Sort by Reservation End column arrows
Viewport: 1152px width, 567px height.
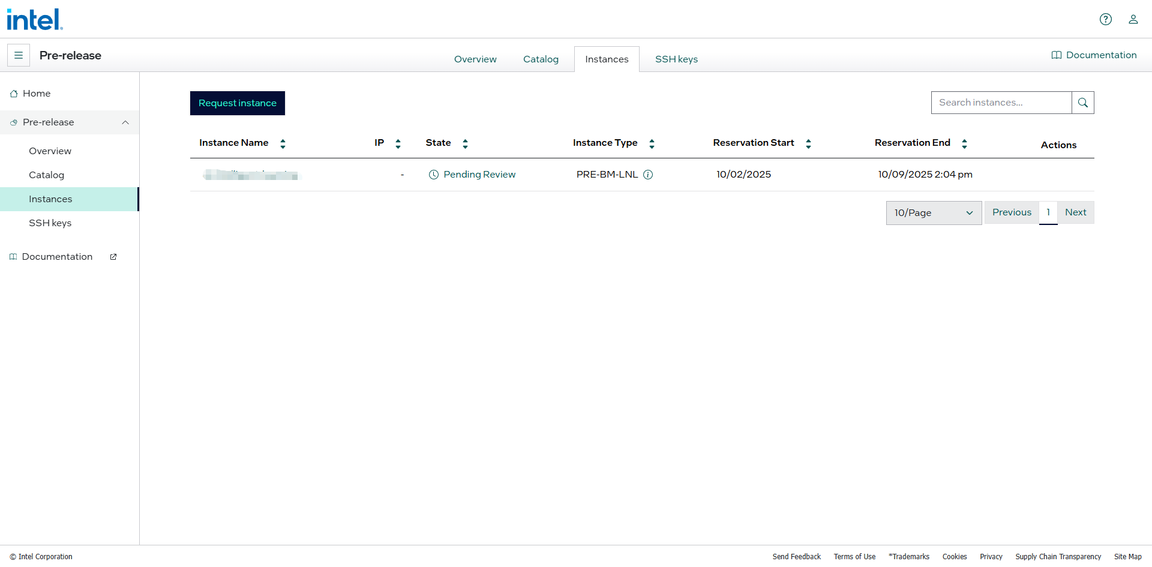tap(964, 143)
